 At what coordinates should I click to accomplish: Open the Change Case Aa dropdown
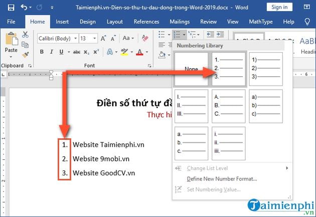pos(128,38)
